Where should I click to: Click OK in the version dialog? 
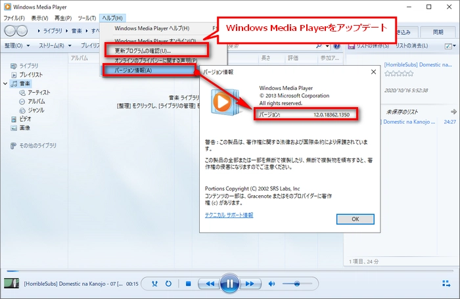click(355, 218)
